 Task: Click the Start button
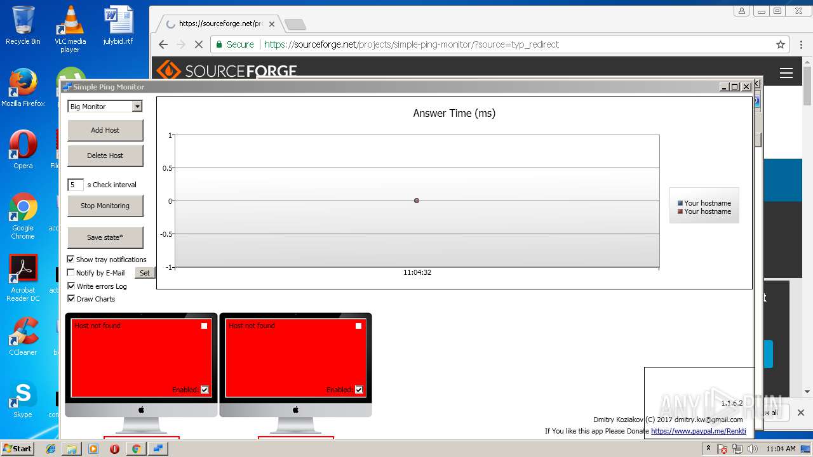click(x=17, y=449)
